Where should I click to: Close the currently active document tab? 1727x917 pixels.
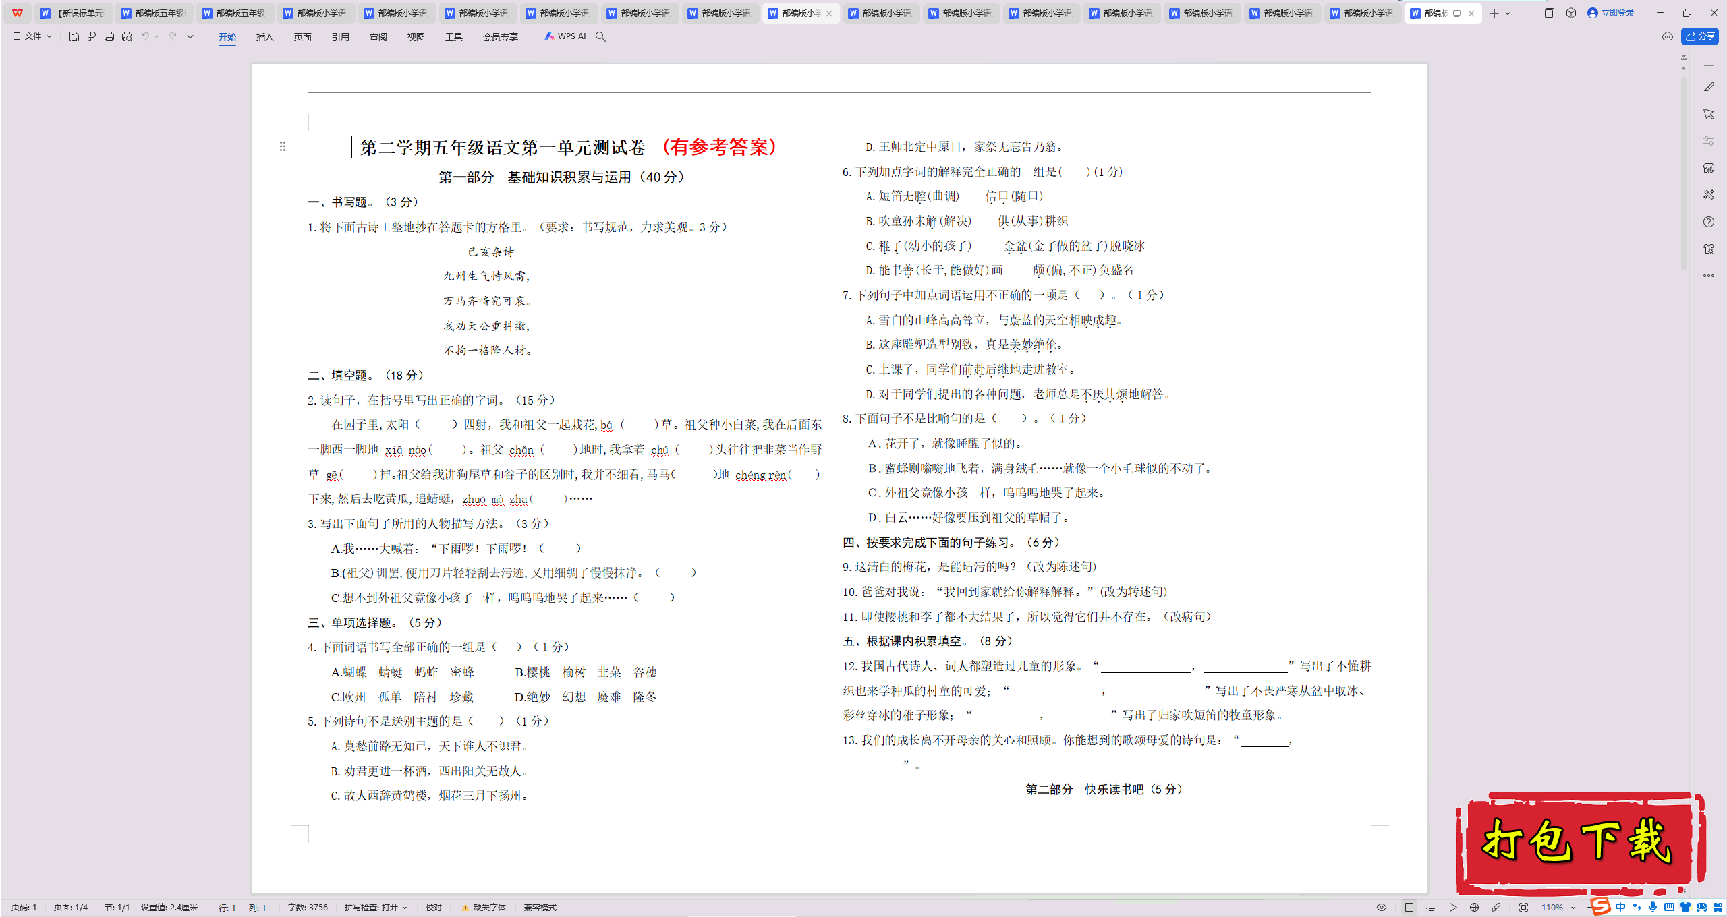coord(1471,13)
